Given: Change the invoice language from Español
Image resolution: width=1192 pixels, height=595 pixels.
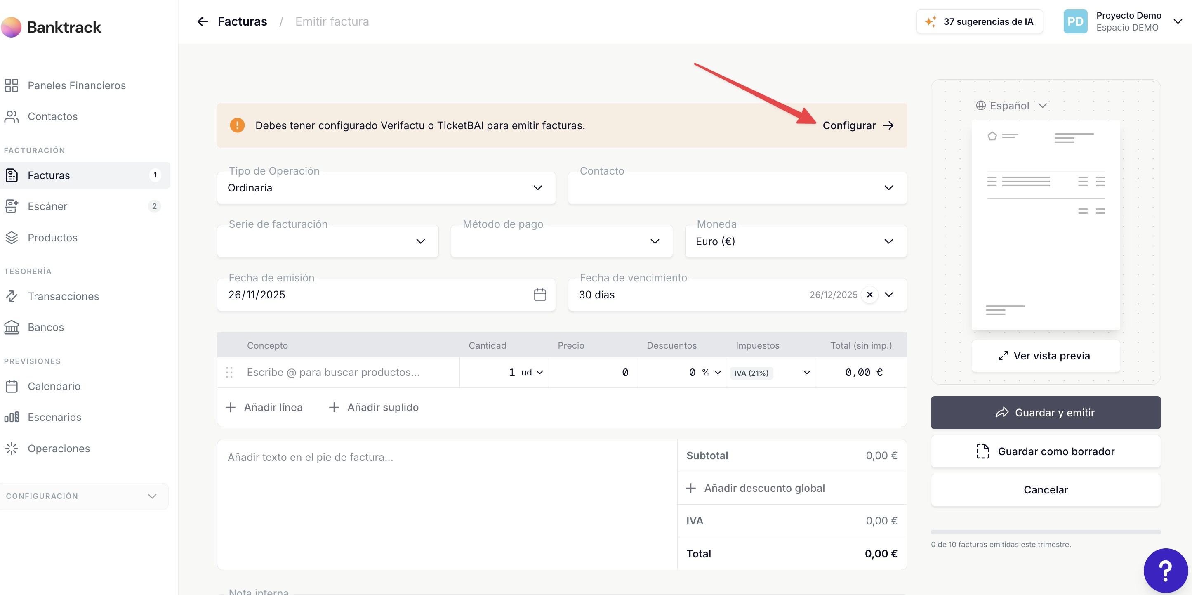Looking at the screenshot, I should pos(1010,106).
